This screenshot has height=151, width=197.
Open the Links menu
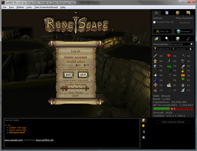[x=29, y=7]
